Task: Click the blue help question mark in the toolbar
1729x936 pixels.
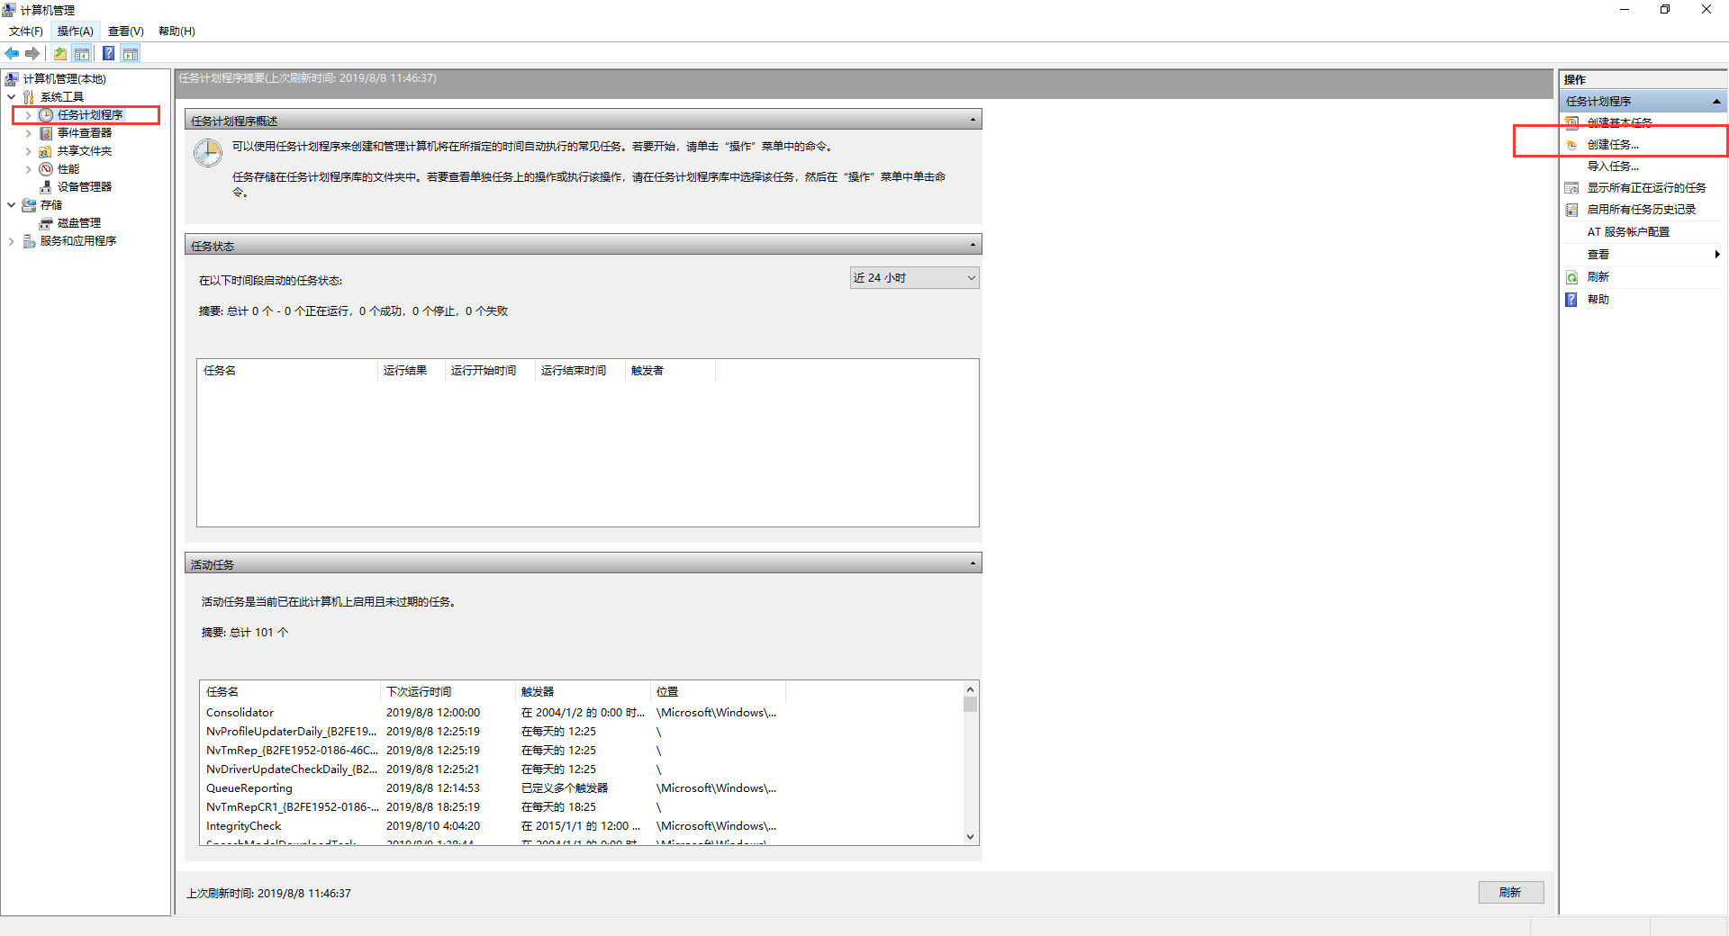Action: point(108,54)
